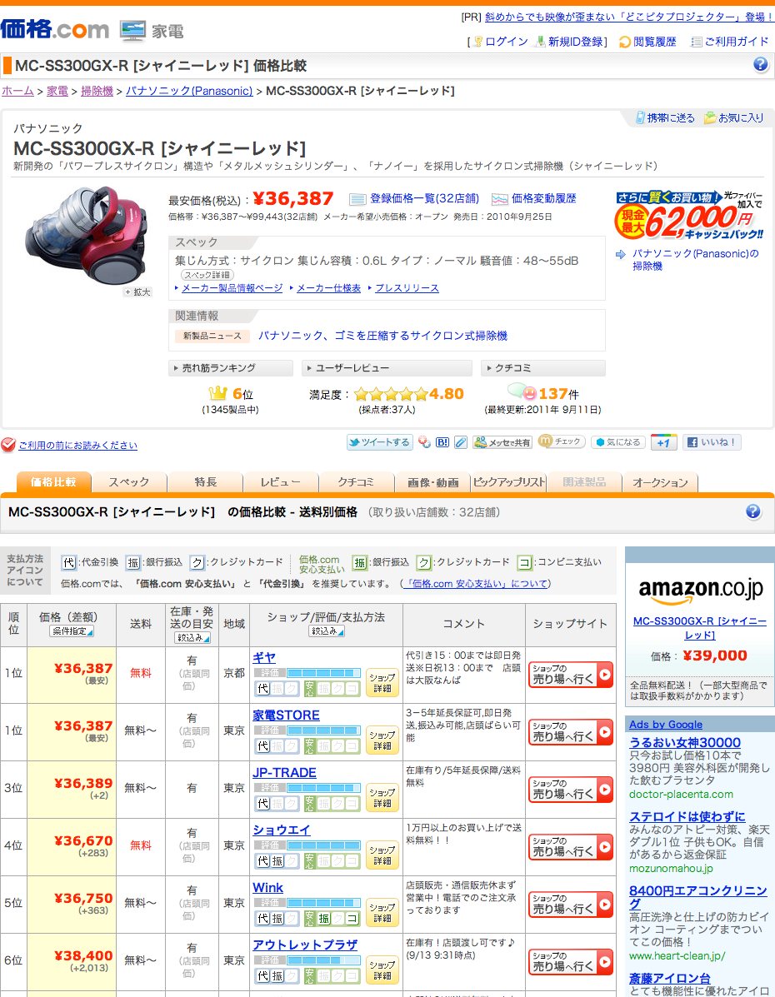The height and width of the screenshot is (997, 775).
Task: Open ショップ詳細 for ギヤ
Action: (x=382, y=684)
